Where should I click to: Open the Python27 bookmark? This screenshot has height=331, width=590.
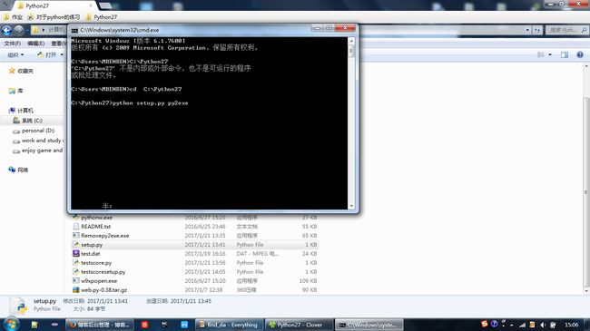pyautogui.click(x=102, y=17)
